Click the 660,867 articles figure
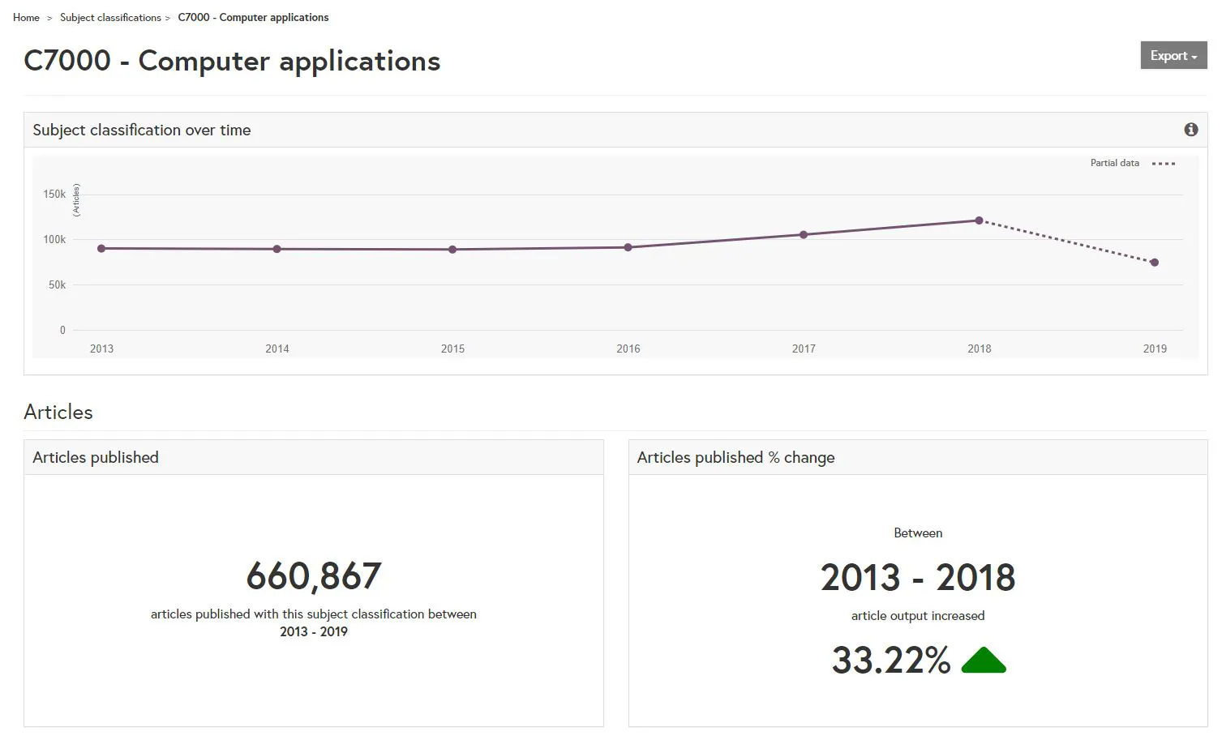The height and width of the screenshot is (740, 1222). click(x=314, y=577)
